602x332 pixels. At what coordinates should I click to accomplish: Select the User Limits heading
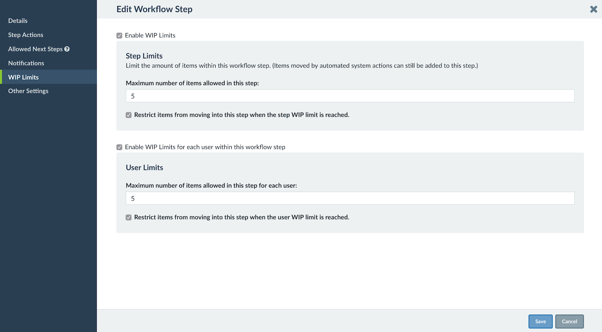click(144, 168)
